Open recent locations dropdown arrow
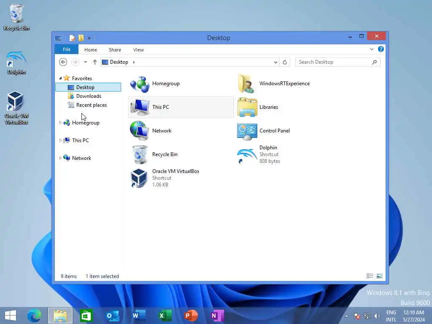432x324 pixels. click(x=85, y=62)
